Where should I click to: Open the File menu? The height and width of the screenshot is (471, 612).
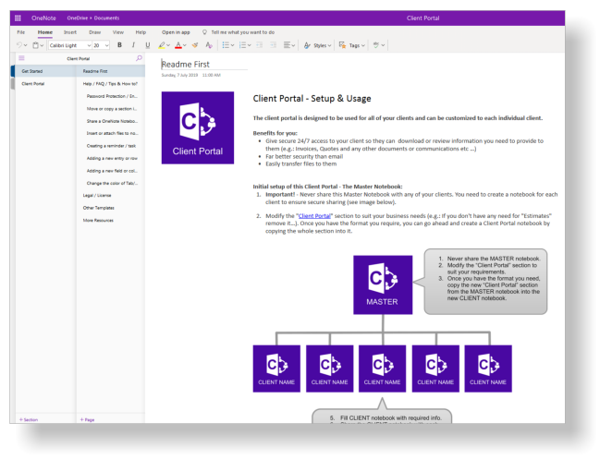click(21, 32)
